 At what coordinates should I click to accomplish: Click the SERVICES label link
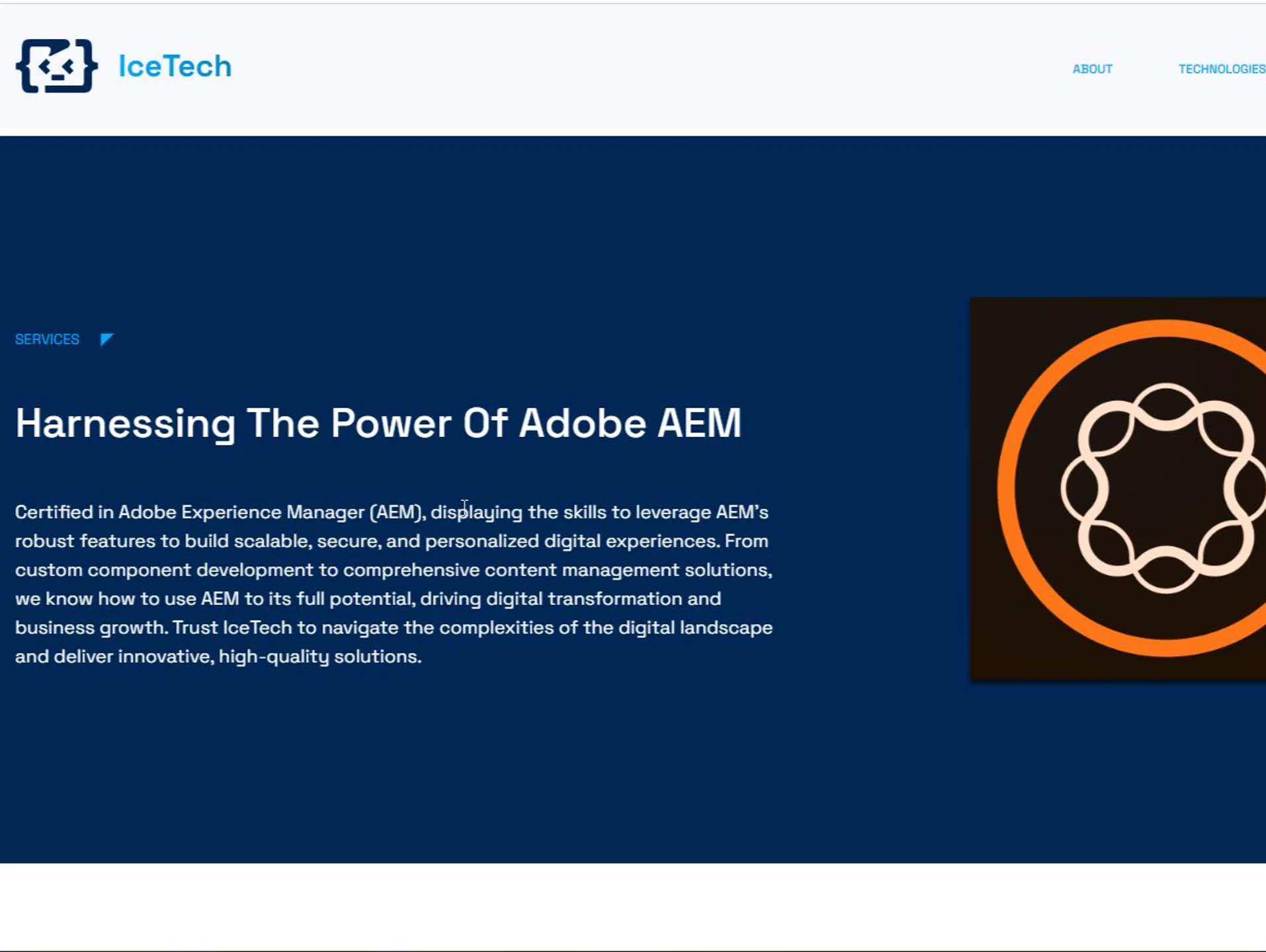coord(47,339)
